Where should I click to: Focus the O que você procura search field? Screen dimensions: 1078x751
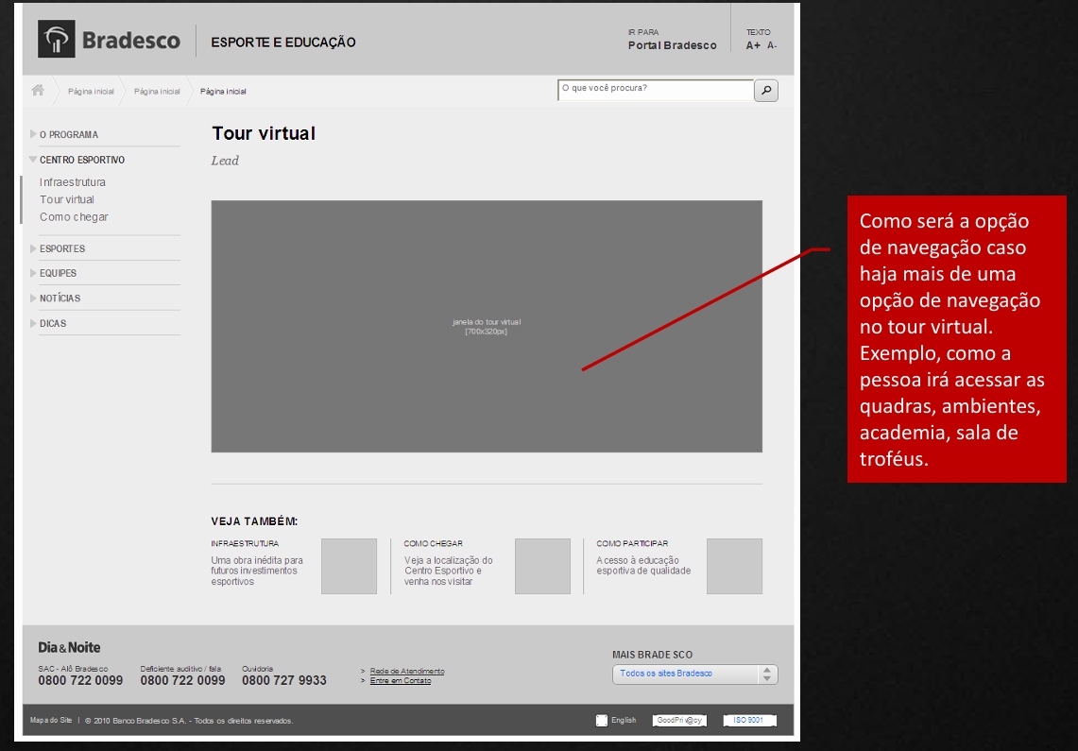(x=656, y=90)
